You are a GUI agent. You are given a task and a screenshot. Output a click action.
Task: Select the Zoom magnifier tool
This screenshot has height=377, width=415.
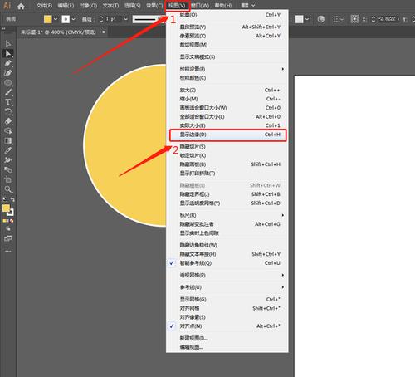[7, 189]
